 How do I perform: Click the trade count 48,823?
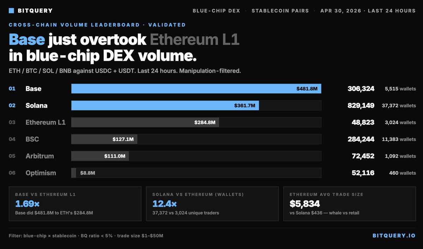[363, 122]
